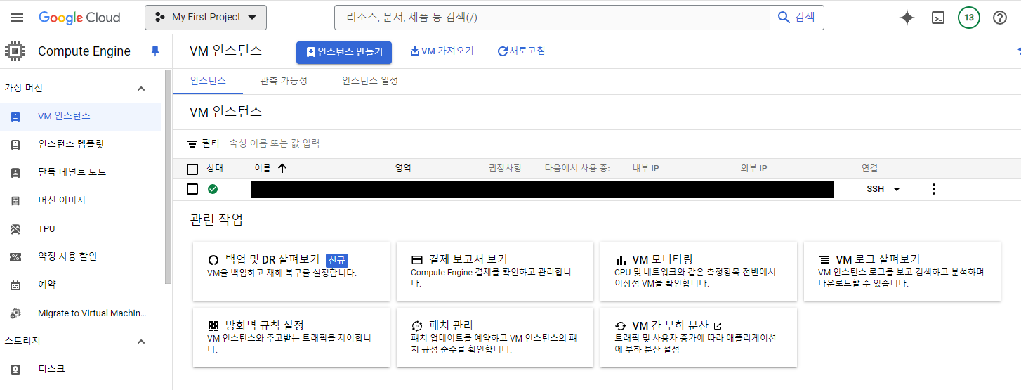Click the 백업 및 DR card icon
The image size is (1021, 390).
[214, 259]
